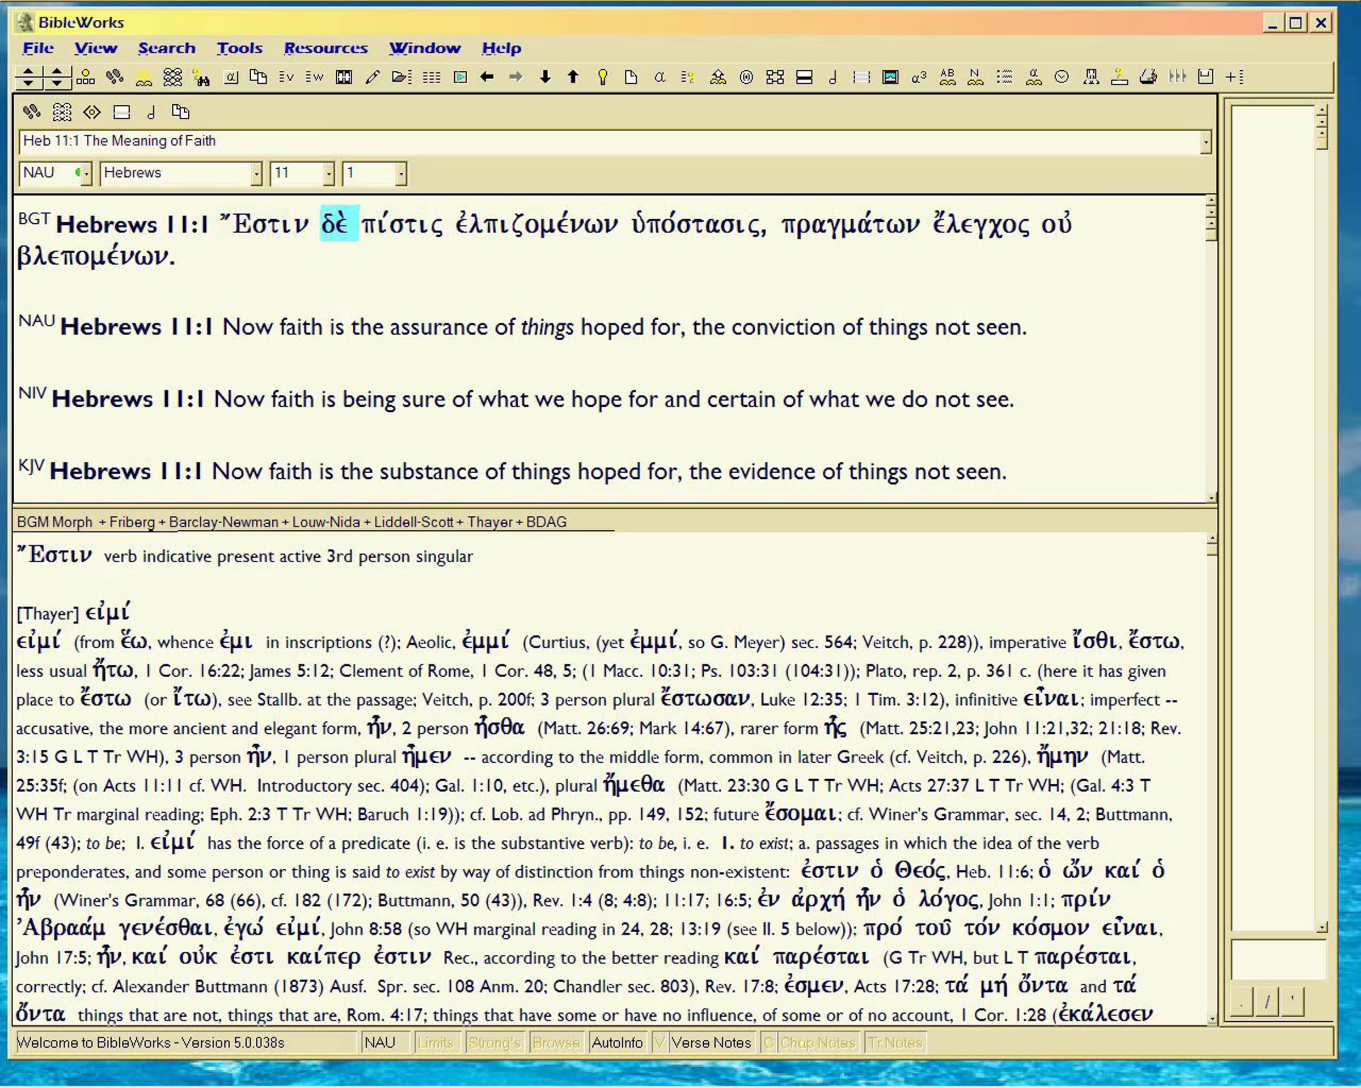1361x1088 pixels.
Task: Click the black up arrow toolbar icon
Action: pos(573,77)
